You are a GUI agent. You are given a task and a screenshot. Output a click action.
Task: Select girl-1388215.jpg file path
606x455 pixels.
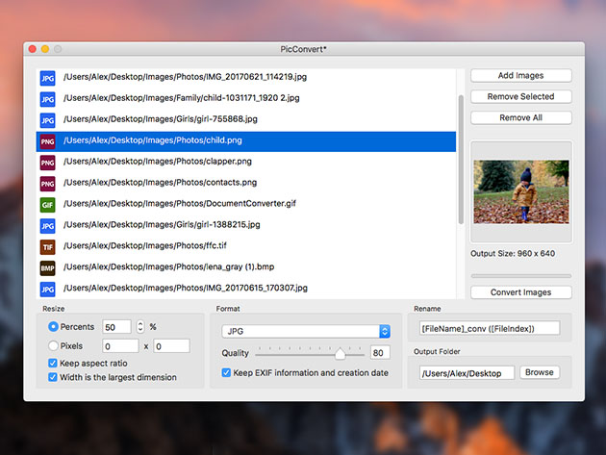[x=162, y=224]
